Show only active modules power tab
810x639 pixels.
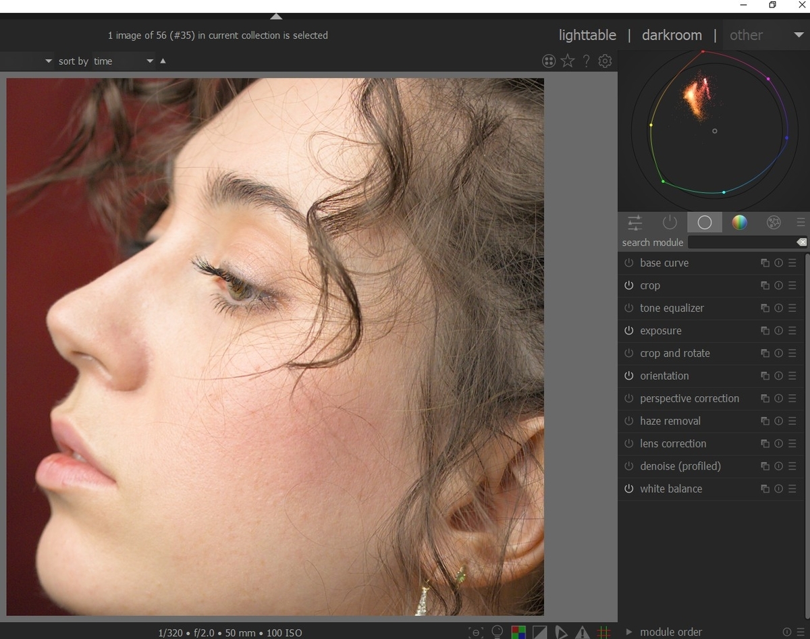[670, 223]
